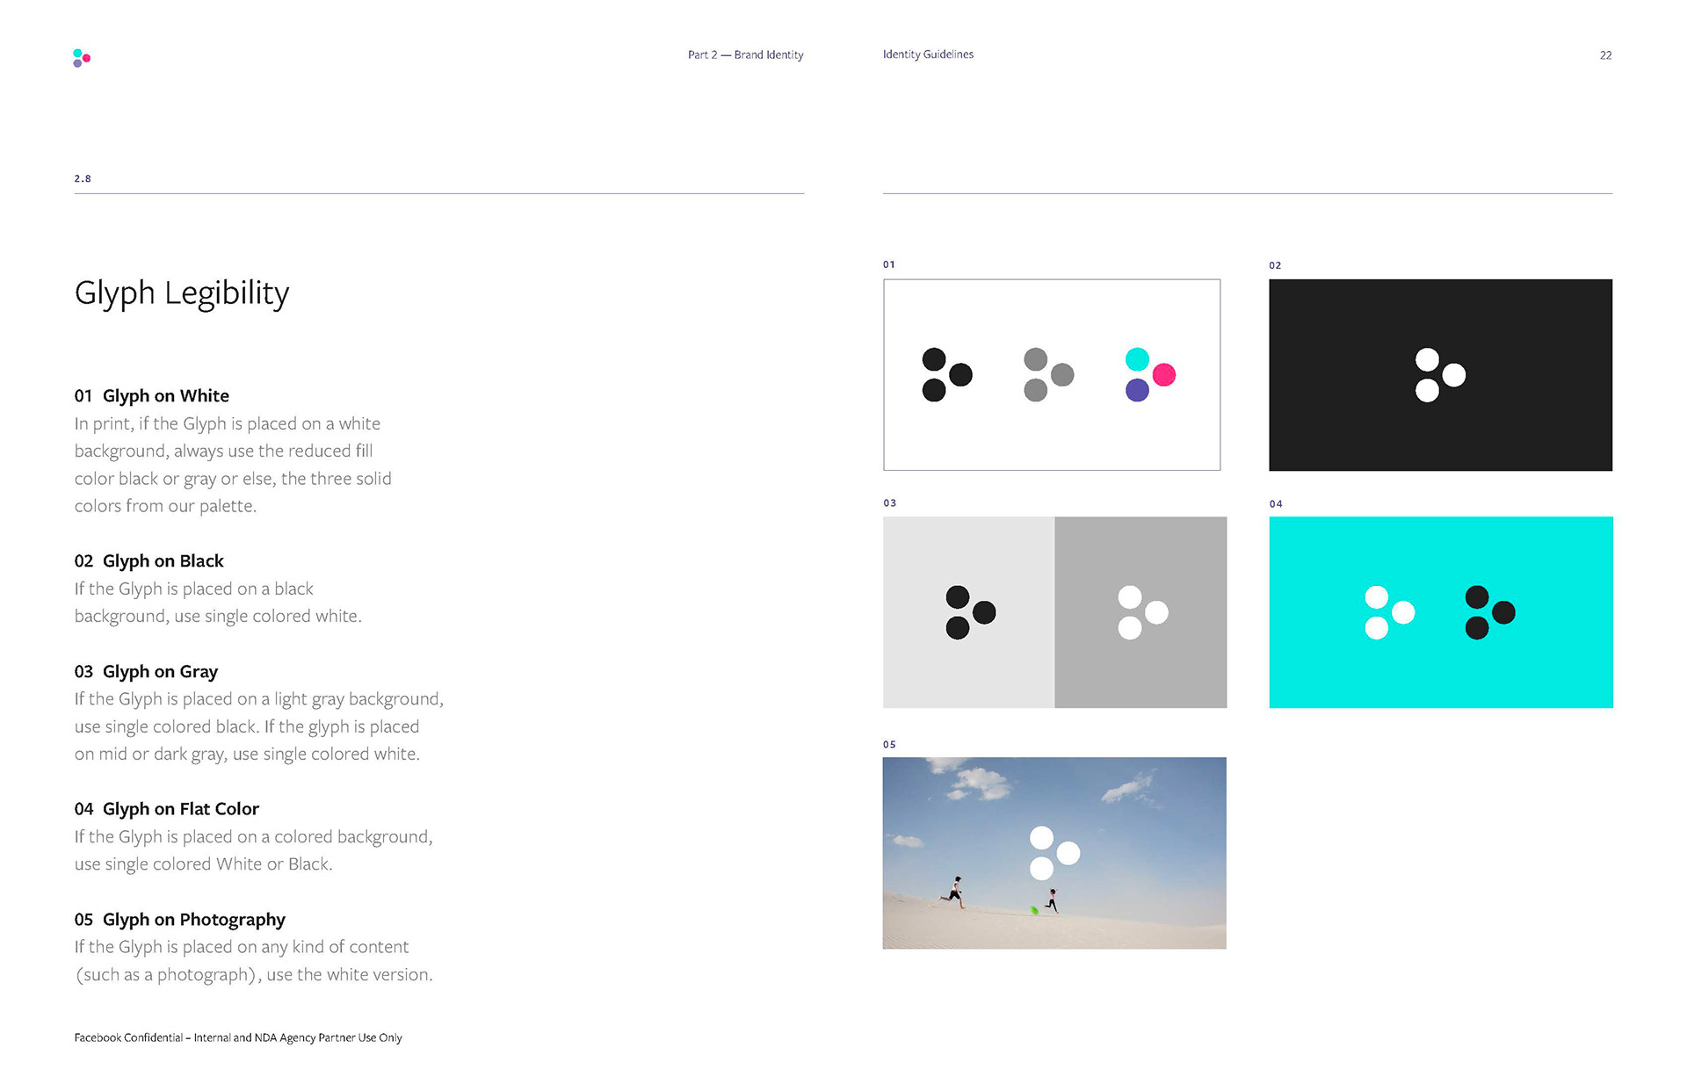Click text 'If the Glyph is placed on a colored background,'
This screenshot has width=1687, height=1091.
254,837
